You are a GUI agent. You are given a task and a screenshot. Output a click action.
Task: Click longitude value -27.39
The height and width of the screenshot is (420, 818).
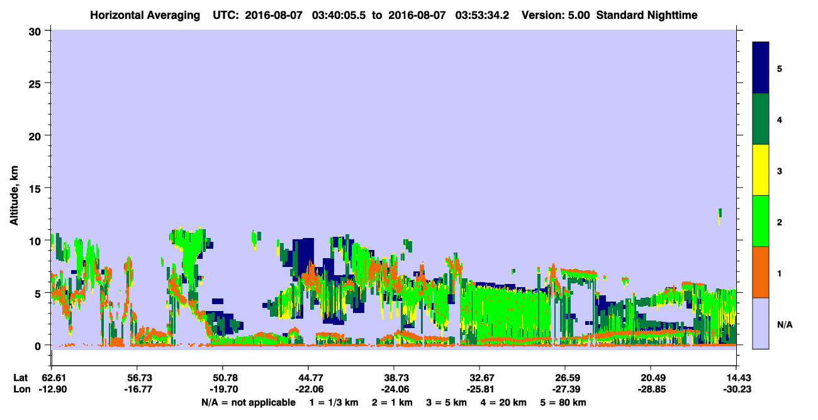tap(565, 390)
